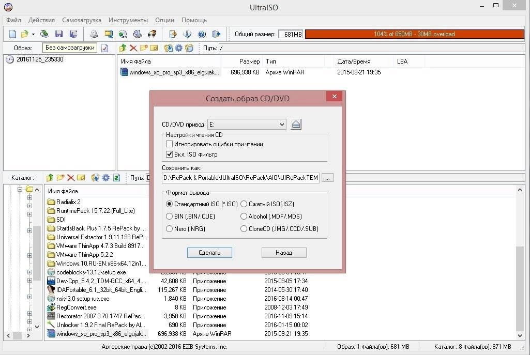Screen dimensions: 530x355
Task: Click the New image toolbar icon
Action: [x=12, y=34]
